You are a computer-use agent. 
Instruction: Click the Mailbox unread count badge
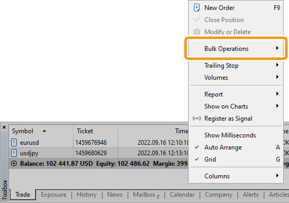pos(158,197)
